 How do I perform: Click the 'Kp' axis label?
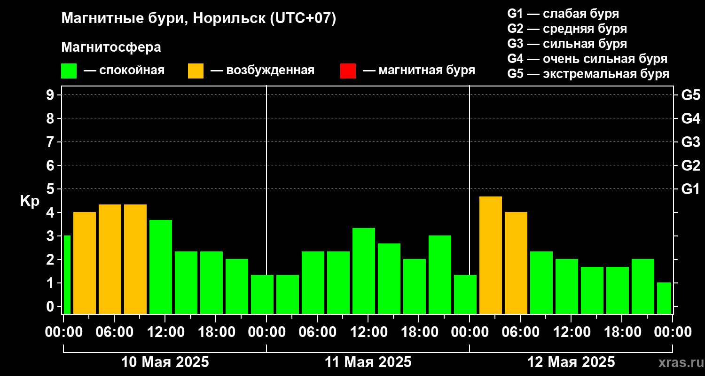(30, 201)
